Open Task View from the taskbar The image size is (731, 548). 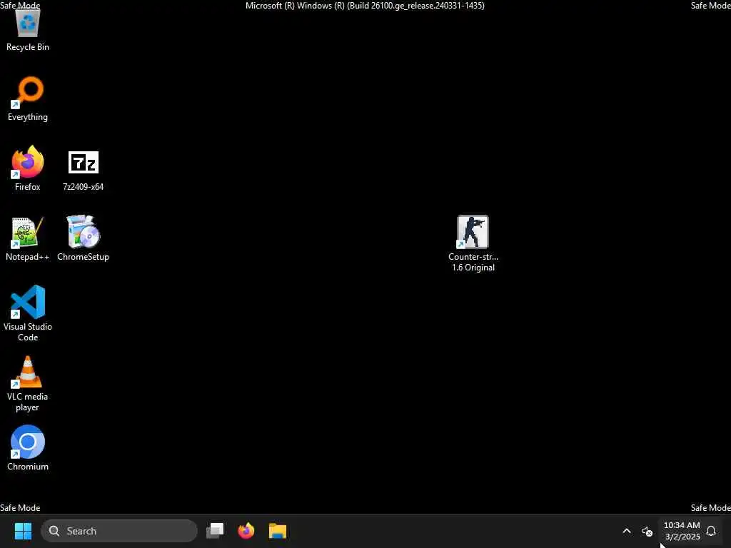pyautogui.click(x=215, y=531)
